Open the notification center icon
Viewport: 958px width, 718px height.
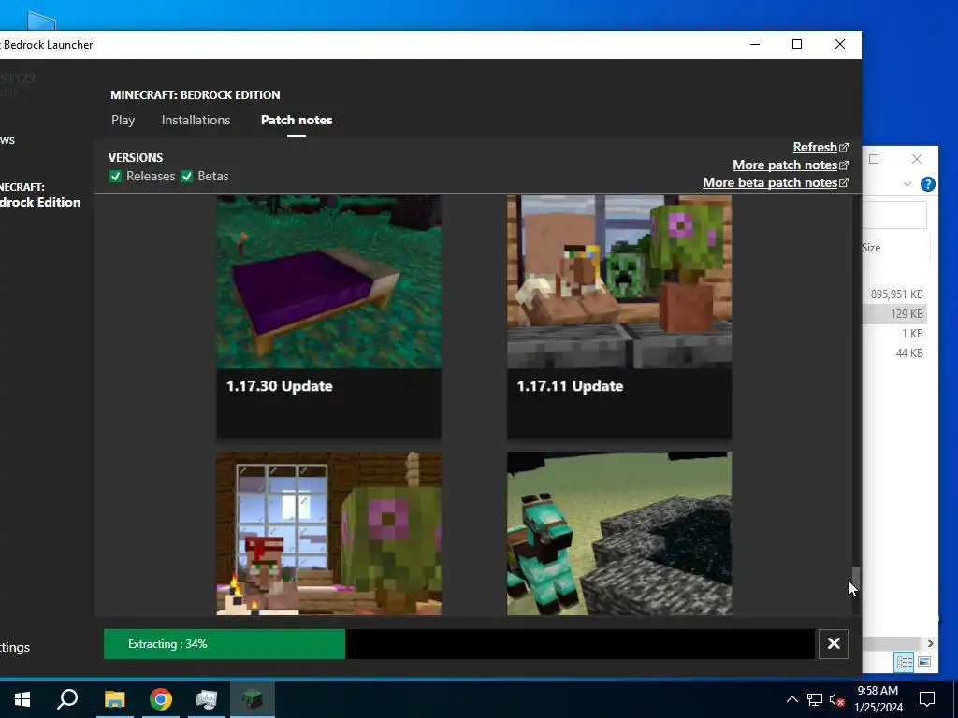click(x=927, y=699)
